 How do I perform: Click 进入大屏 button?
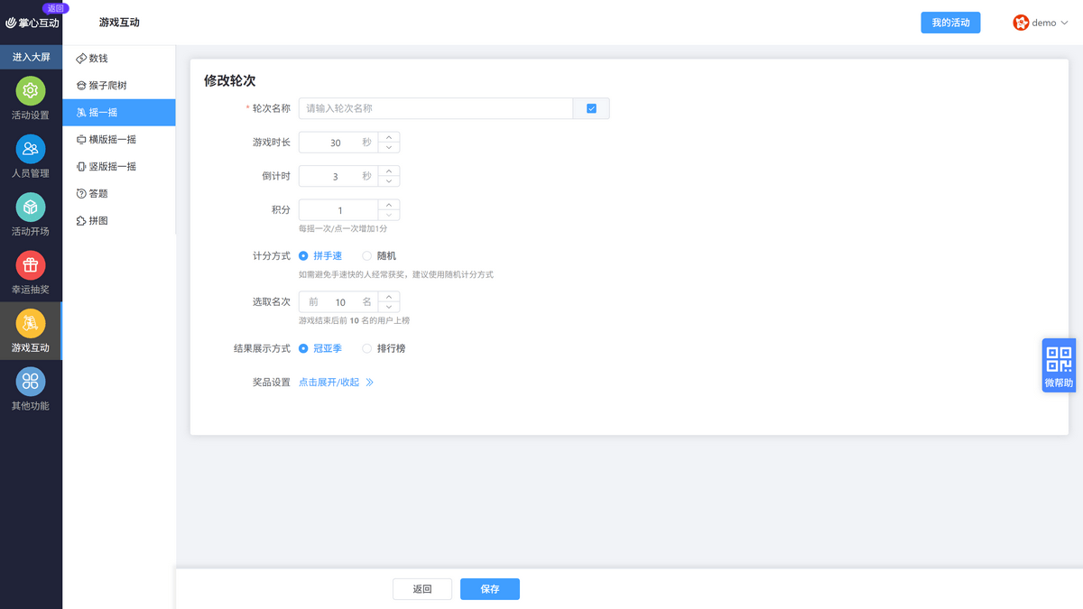click(x=31, y=57)
